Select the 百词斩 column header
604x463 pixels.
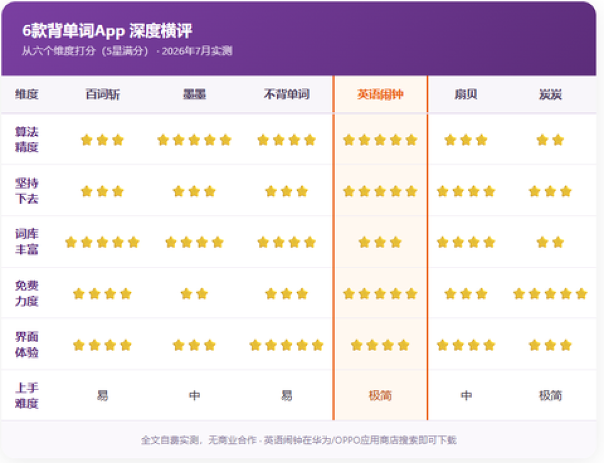pos(102,94)
